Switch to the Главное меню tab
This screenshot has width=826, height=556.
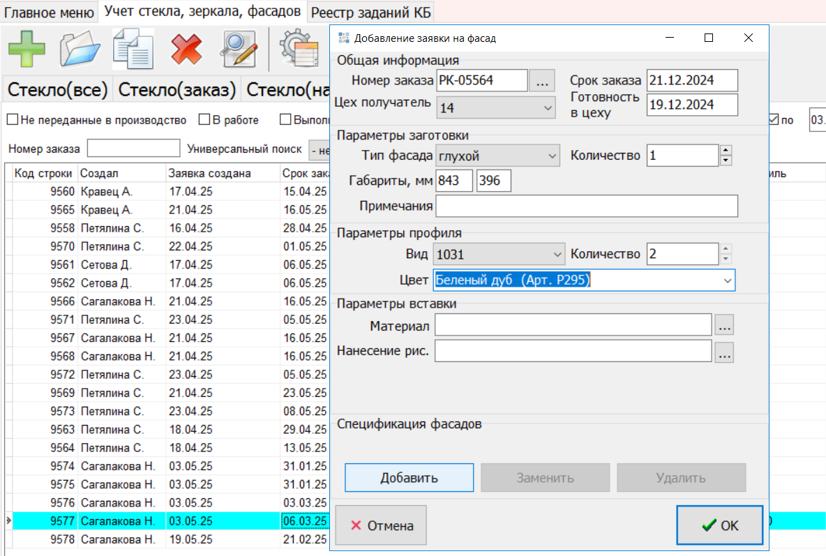[49, 12]
